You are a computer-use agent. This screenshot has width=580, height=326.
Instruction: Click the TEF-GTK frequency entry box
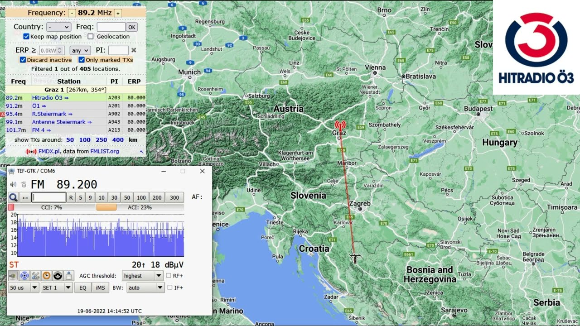point(49,197)
